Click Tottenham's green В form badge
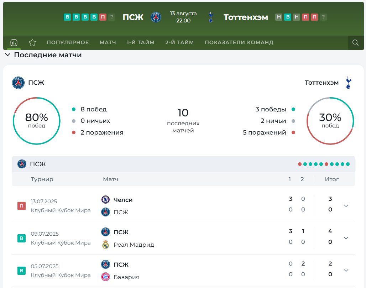The height and width of the screenshot is (288, 366). [x=288, y=17]
